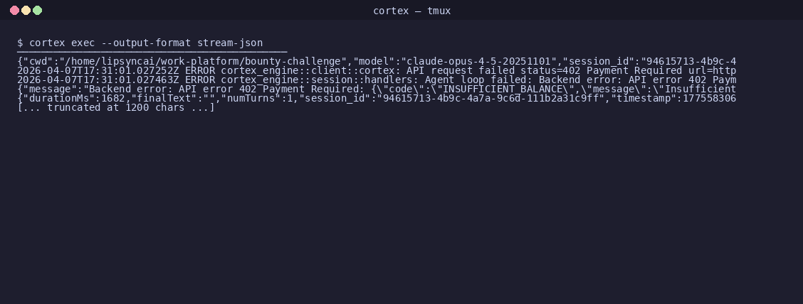This screenshot has width=803, height=304.
Task: Click 'cortex_engine::client::cortex' module text
Action: point(308,70)
